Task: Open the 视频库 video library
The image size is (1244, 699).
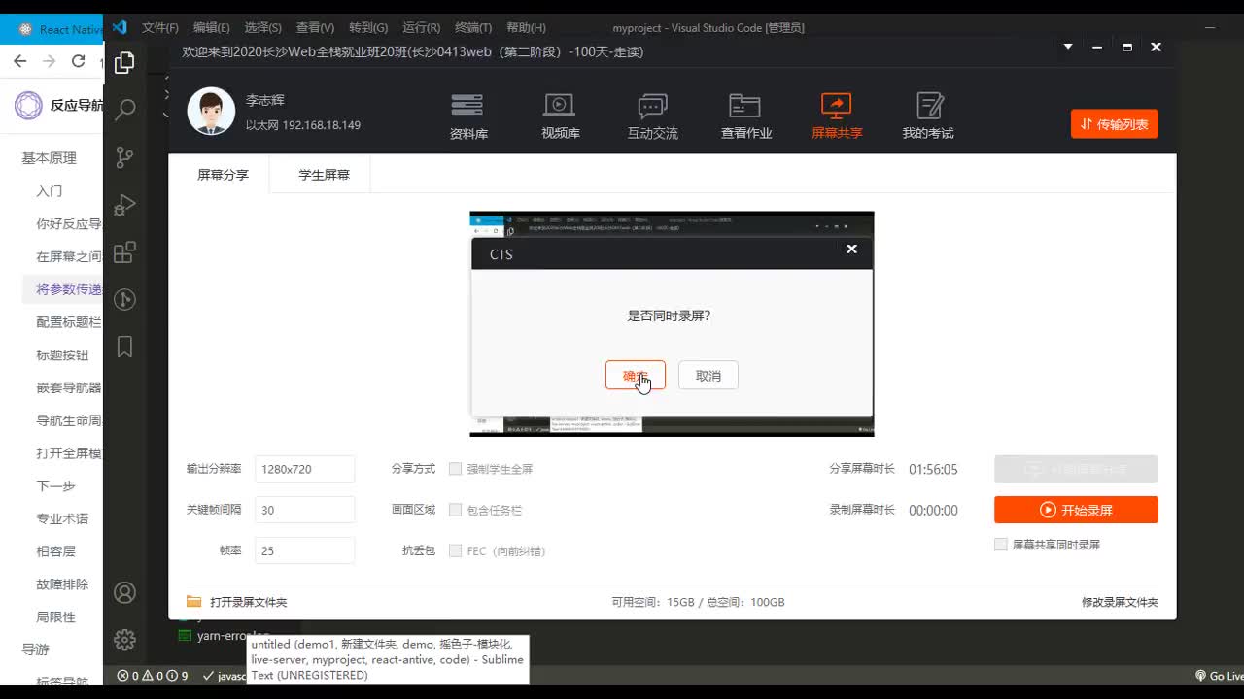Action: (x=560, y=114)
